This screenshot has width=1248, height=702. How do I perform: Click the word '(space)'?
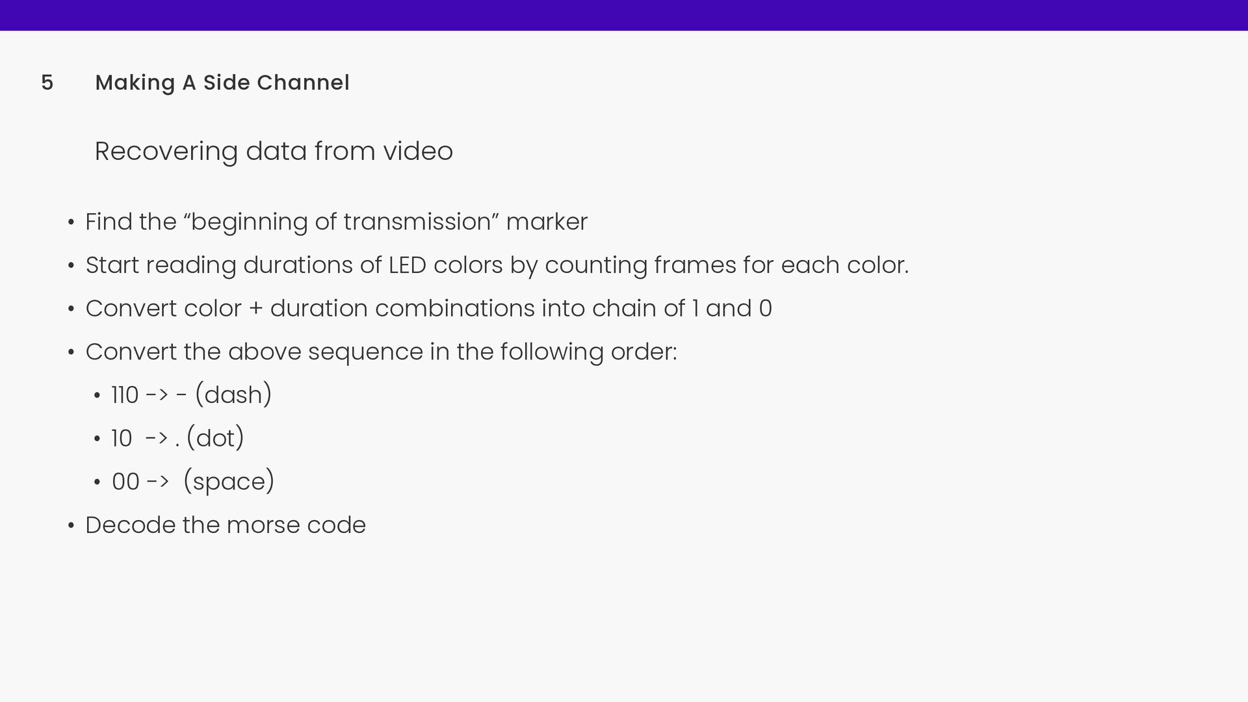pos(229,482)
